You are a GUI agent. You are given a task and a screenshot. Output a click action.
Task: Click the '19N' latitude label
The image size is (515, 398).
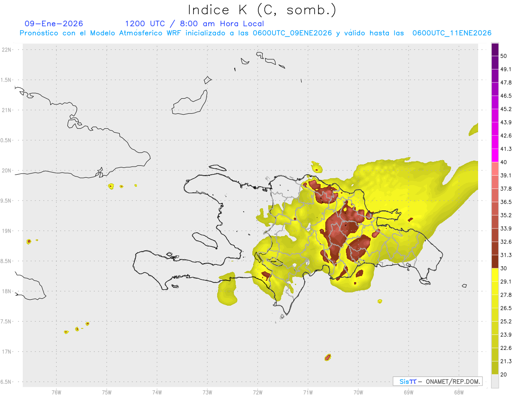point(6,231)
